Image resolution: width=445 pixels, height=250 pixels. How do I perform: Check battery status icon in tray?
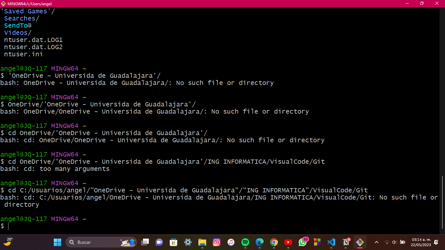[403, 242]
